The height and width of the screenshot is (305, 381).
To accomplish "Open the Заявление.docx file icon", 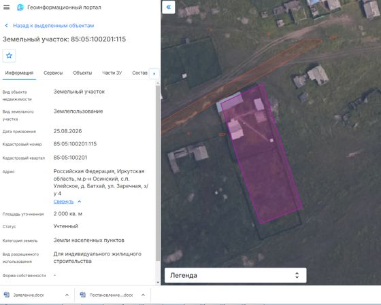I will [7, 295].
